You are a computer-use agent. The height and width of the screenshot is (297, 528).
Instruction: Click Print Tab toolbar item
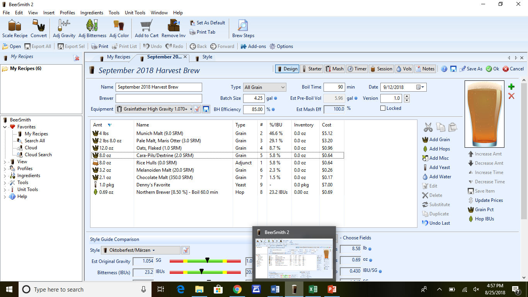pyautogui.click(x=203, y=32)
